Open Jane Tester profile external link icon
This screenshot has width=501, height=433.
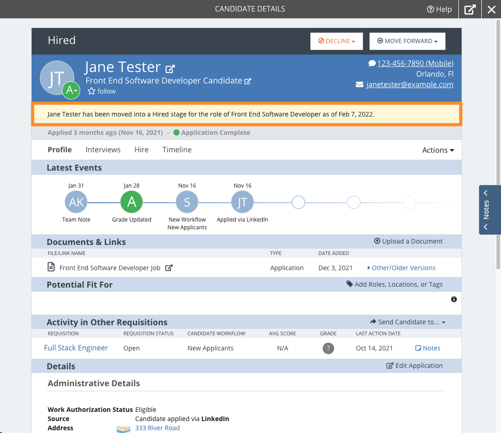(x=170, y=68)
